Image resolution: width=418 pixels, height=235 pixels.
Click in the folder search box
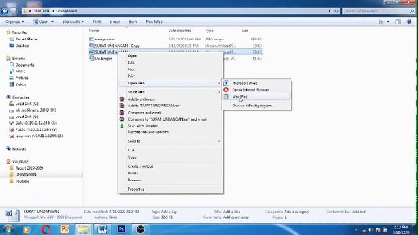[x=378, y=11]
